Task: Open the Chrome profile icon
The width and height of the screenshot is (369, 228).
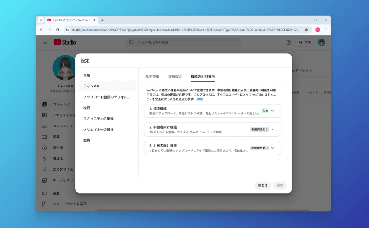Action: coord(318,30)
